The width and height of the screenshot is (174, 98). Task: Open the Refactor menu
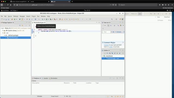point(16,16)
